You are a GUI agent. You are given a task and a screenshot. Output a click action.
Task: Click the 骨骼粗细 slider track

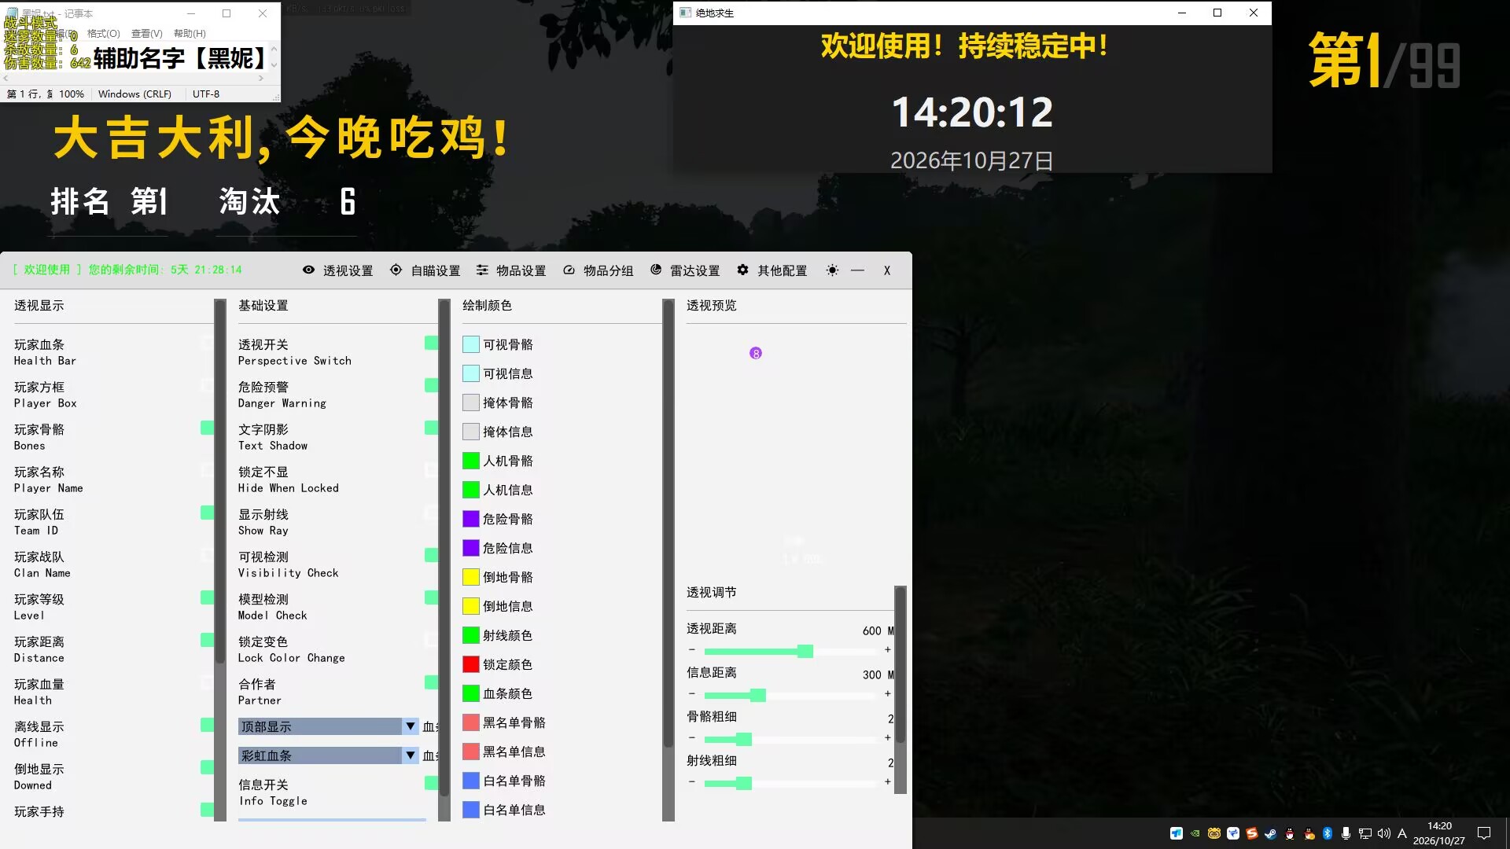click(x=790, y=739)
